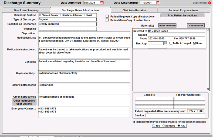The image size is (216, 137).
Task: Click the Referred To name field
Action: 177,31
